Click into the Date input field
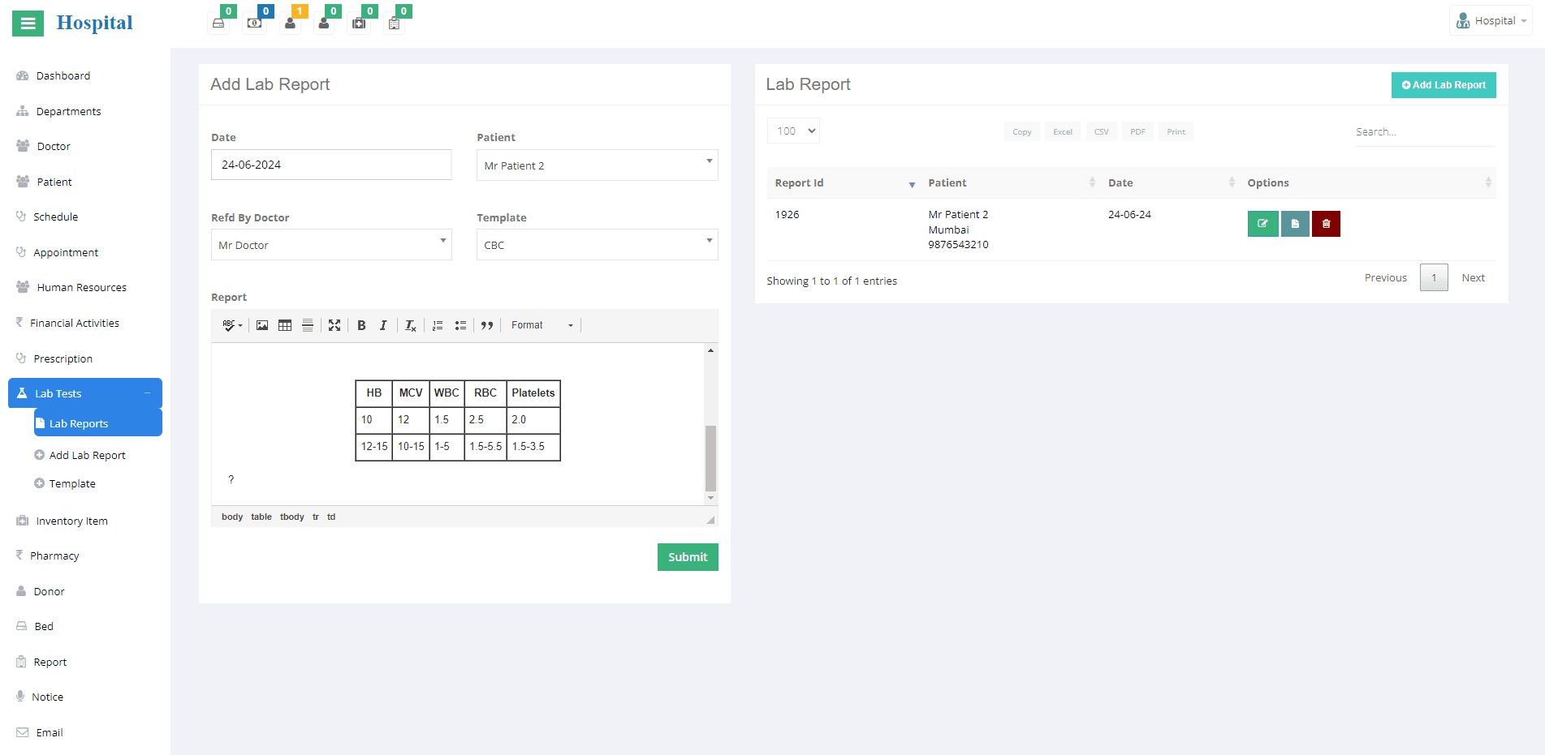Viewport: 1545px width, 755px height. click(x=331, y=165)
